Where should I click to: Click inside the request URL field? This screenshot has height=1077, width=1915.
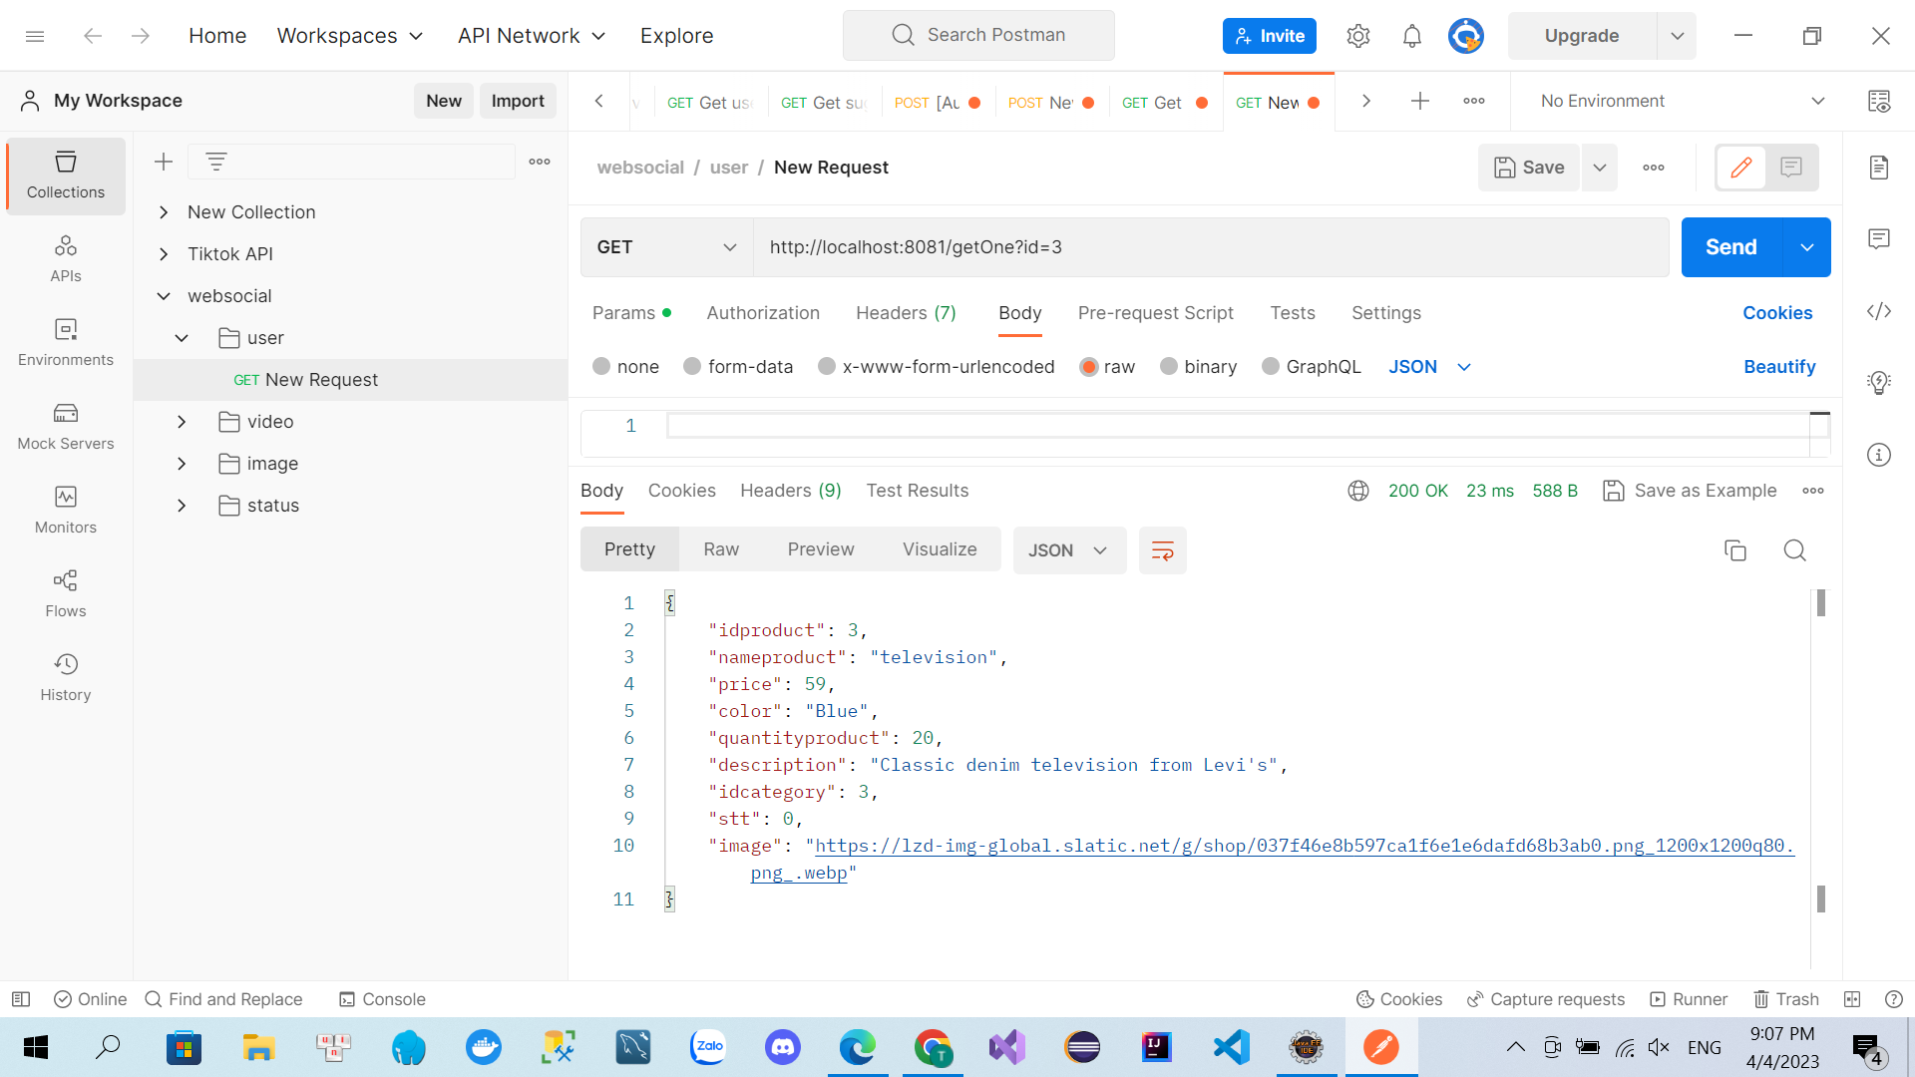pos(1097,246)
